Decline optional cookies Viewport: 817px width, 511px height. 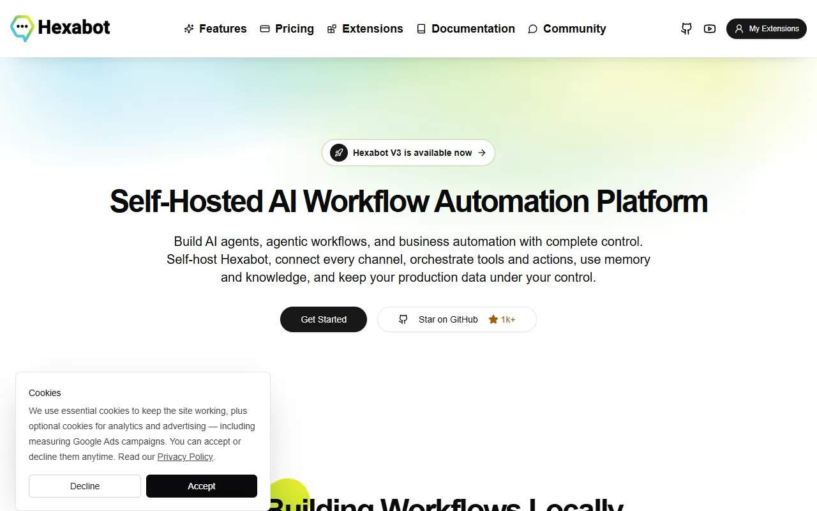85,486
